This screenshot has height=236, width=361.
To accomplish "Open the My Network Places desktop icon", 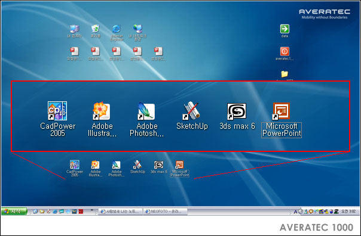I will (x=137, y=33).
